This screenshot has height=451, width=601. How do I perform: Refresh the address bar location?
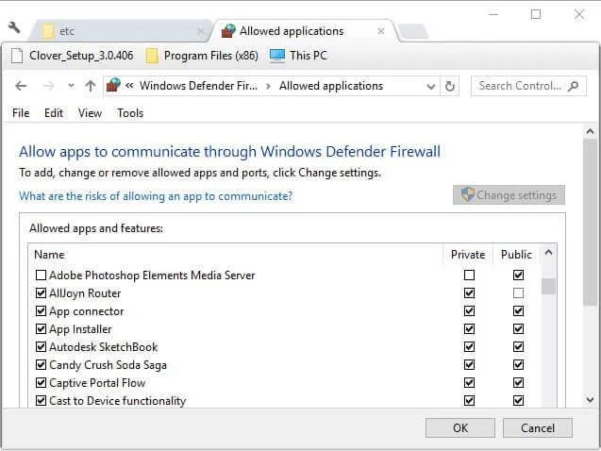point(450,86)
